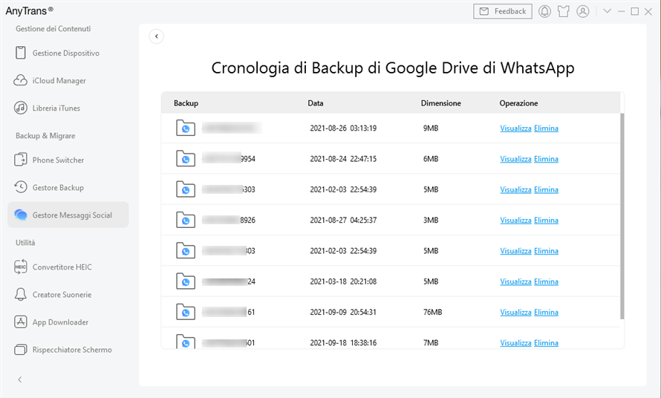Image resolution: width=661 pixels, height=398 pixels.
Task: Click the Gestione Dispositivo phone icon
Action: (x=20, y=53)
